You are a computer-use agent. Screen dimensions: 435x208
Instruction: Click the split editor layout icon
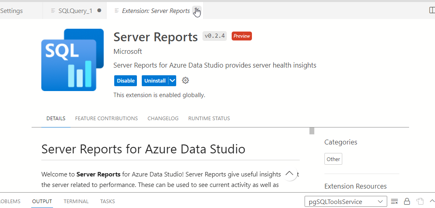pos(432,11)
